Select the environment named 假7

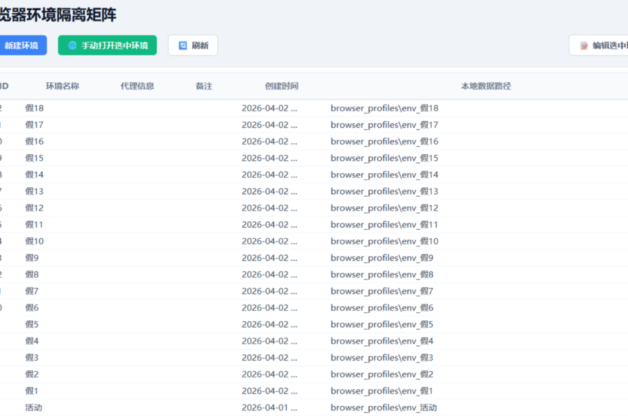[32, 291]
